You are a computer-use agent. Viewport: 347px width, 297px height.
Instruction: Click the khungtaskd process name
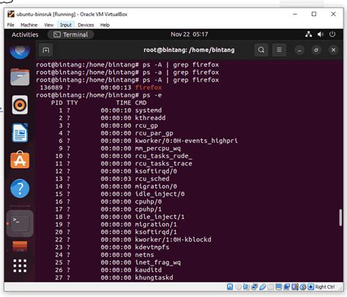tap(154, 277)
